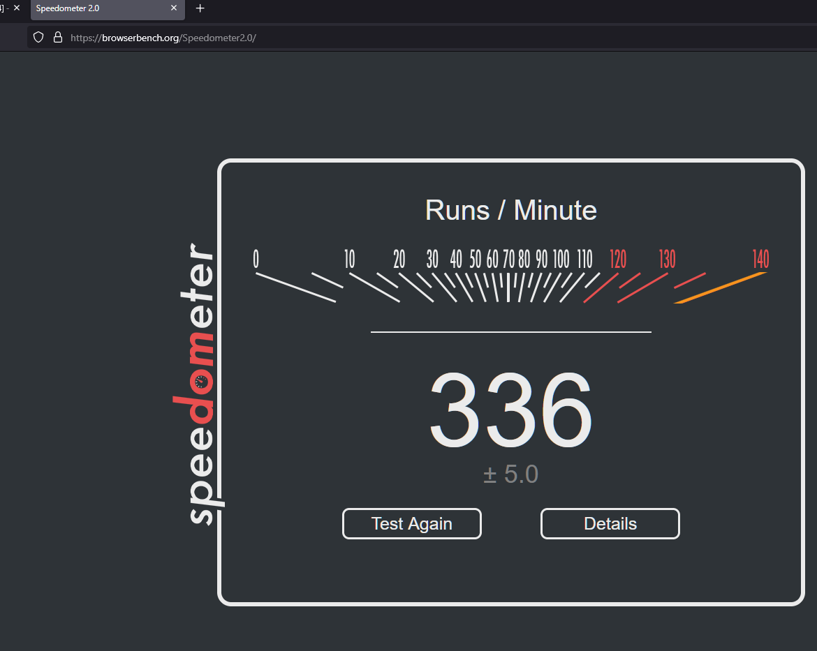Click the red 120 gauge label
The height and width of the screenshot is (651, 817).
click(618, 259)
